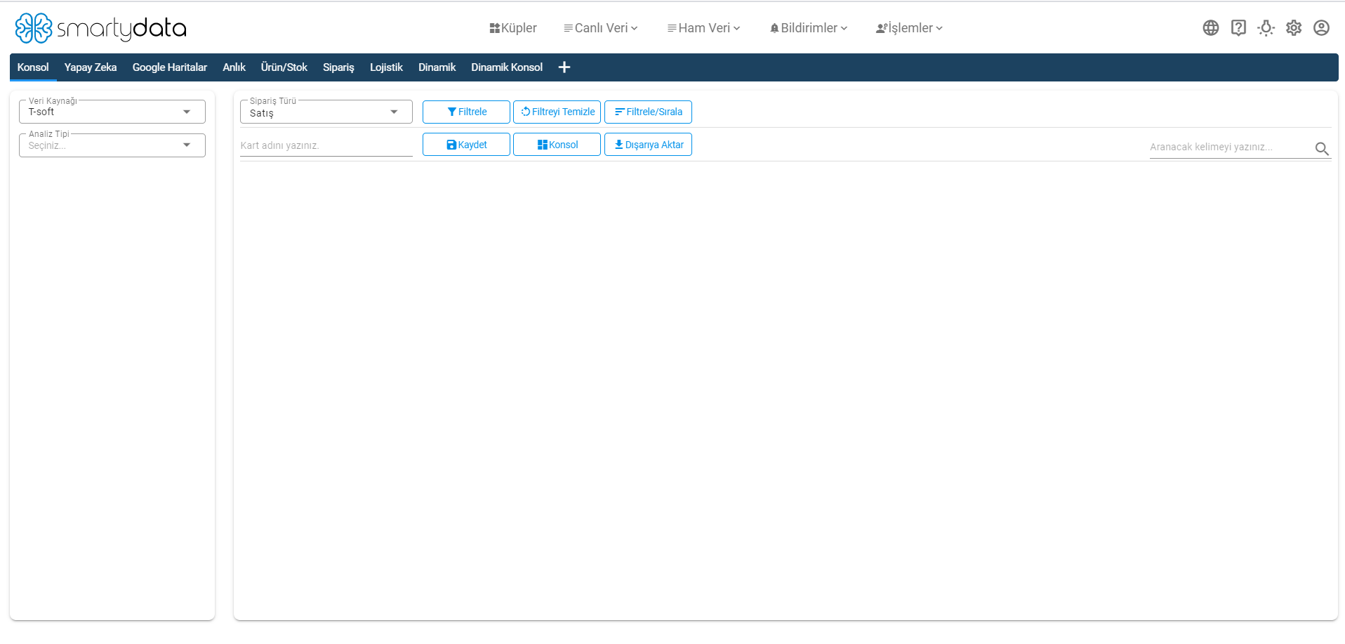Switch to the Dinamik tab
Screen dimensions: 1345x644
point(437,67)
